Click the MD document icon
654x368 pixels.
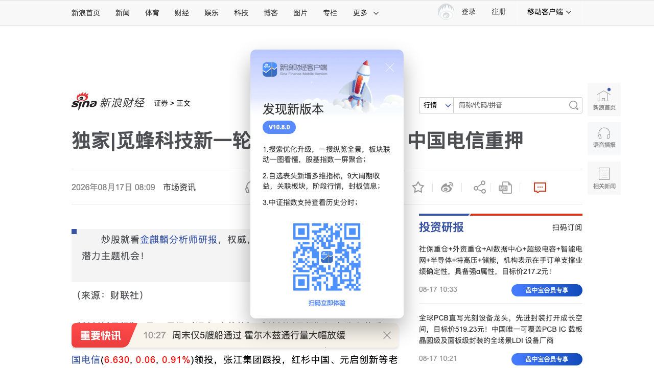pyautogui.click(x=505, y=188)
